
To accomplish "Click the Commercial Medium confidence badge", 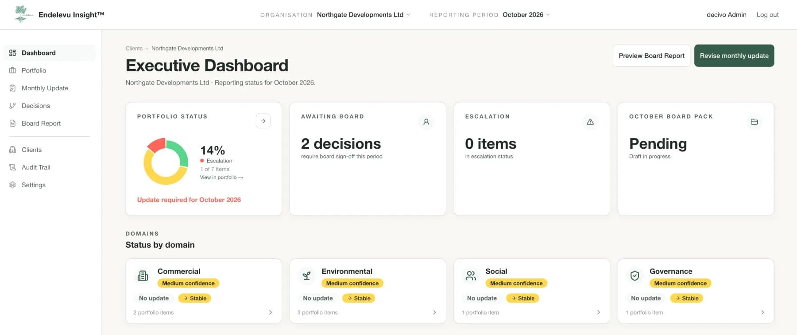I will click(188, 283).
